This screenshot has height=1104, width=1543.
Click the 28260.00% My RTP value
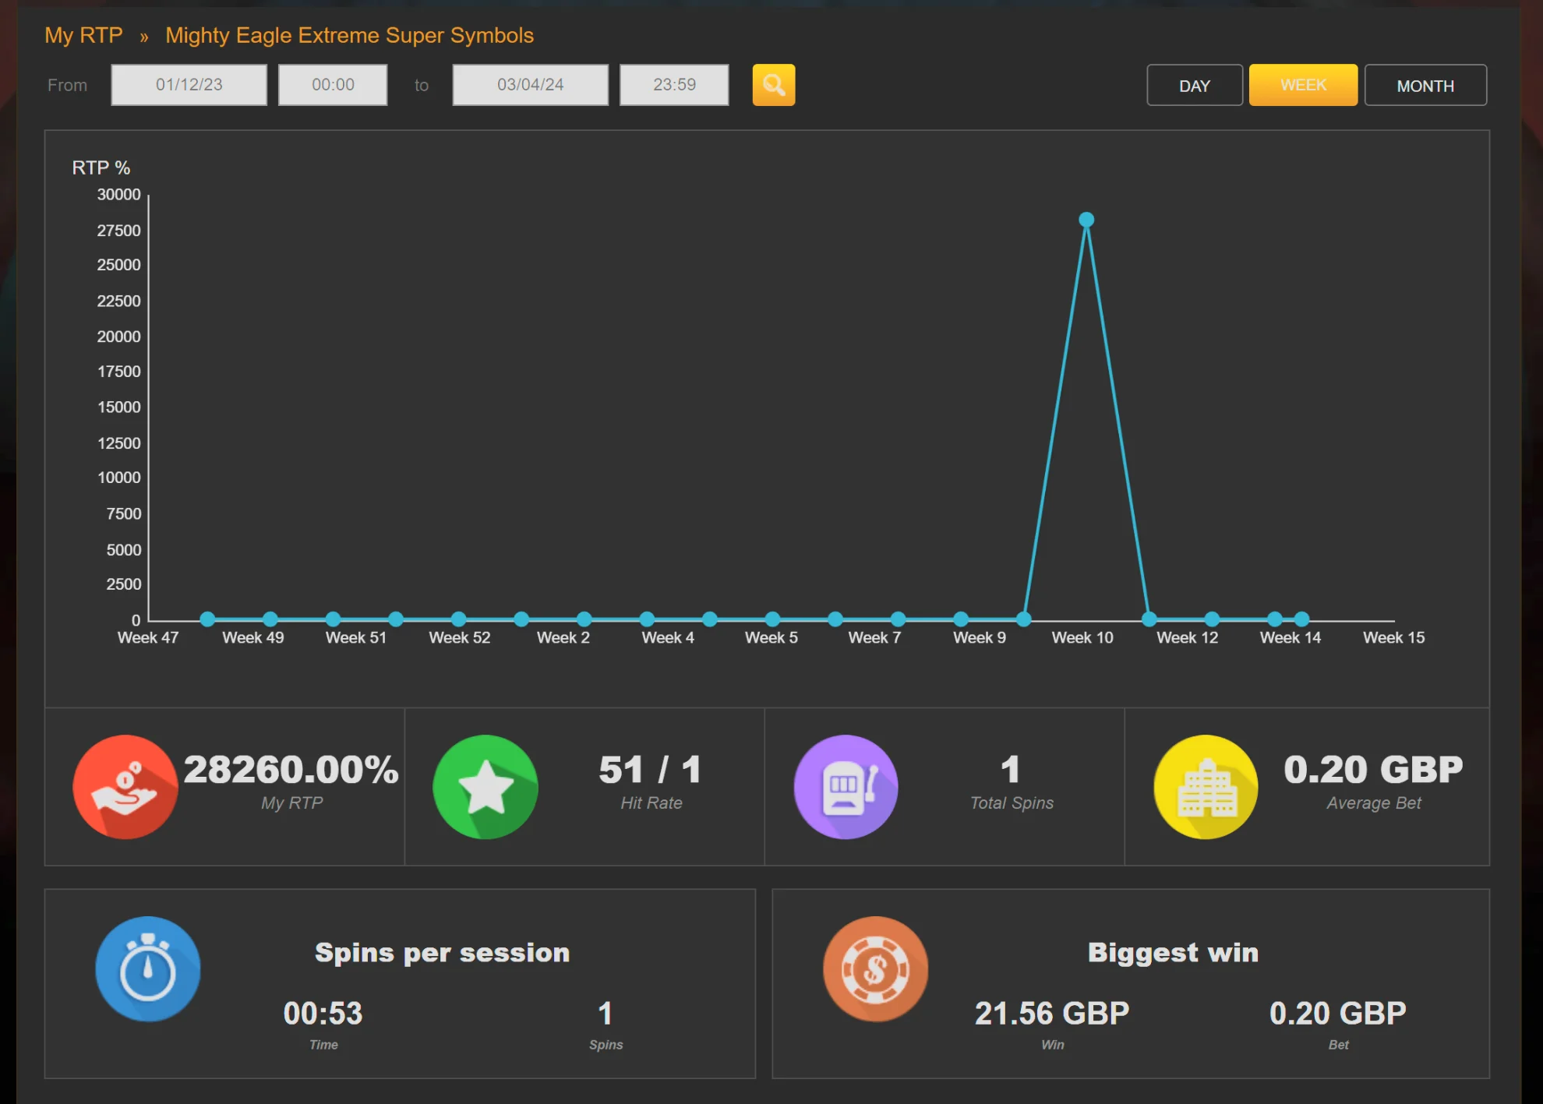click(x=291, y=770)
